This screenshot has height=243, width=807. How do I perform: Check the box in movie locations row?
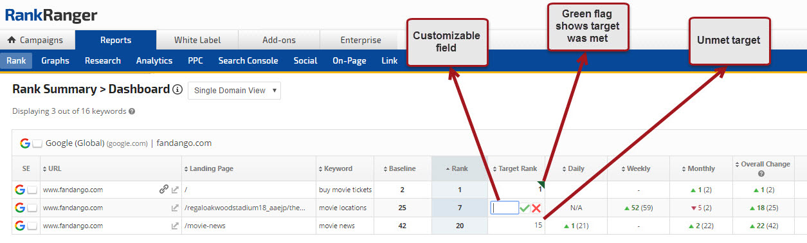tap(32, 208)
